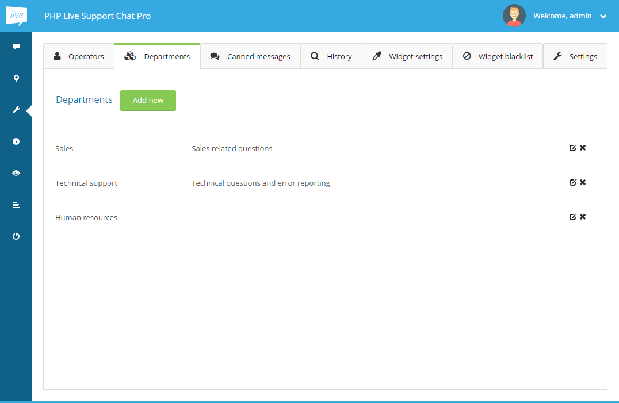Click the chat bubble icon in sidebar

16,47
